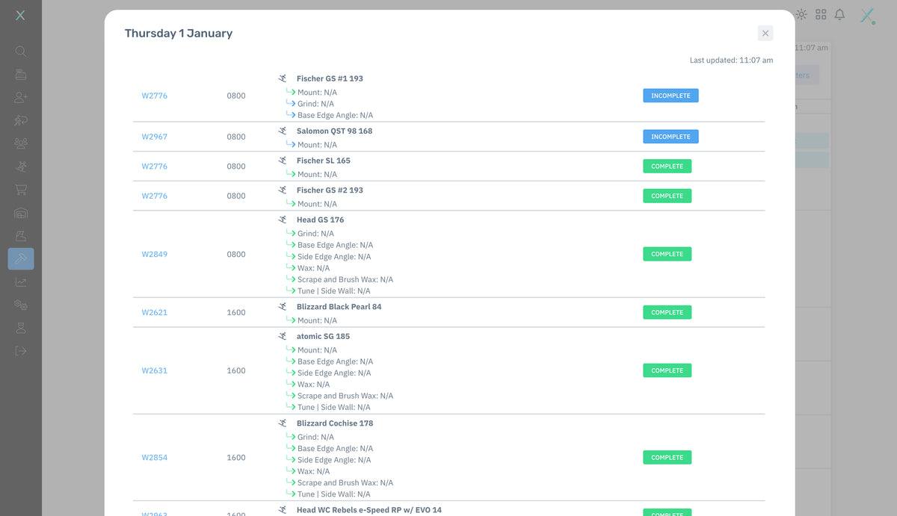Open work order link W2849

155,254
